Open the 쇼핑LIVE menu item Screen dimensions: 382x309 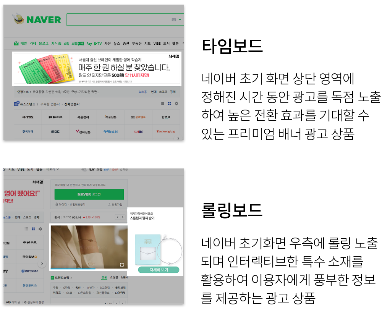[78, 44]
